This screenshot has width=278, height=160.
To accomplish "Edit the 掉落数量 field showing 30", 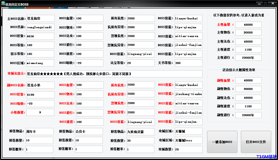I will pyautogui.click(x=141, y=141).
